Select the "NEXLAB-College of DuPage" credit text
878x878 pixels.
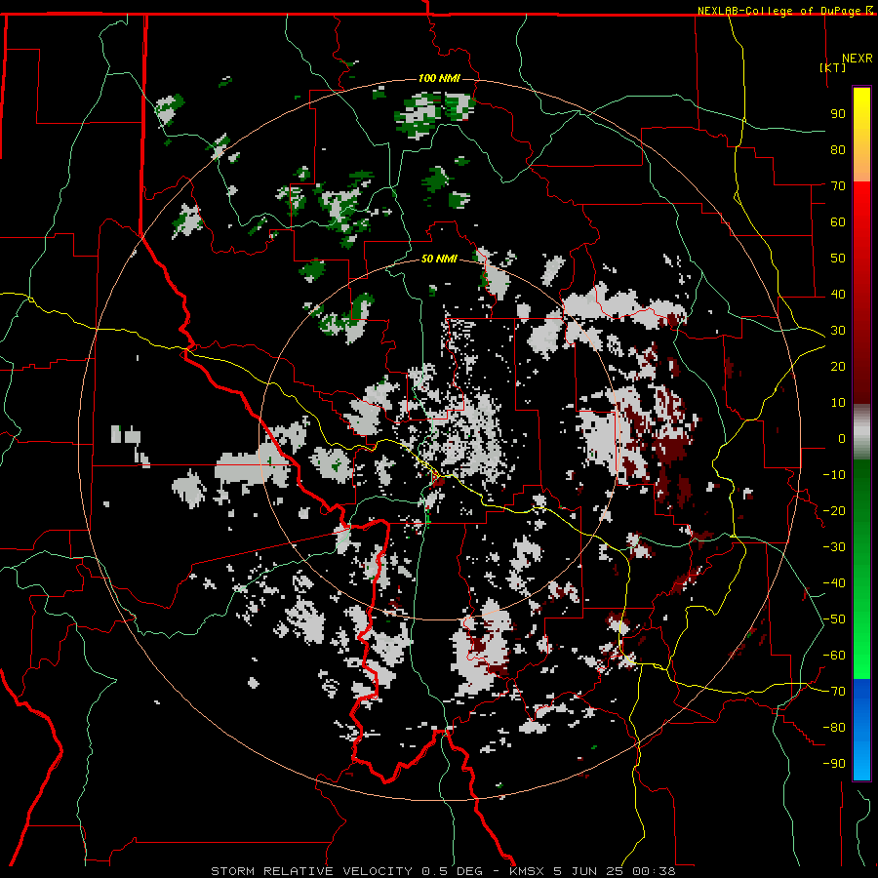point(780,11)
